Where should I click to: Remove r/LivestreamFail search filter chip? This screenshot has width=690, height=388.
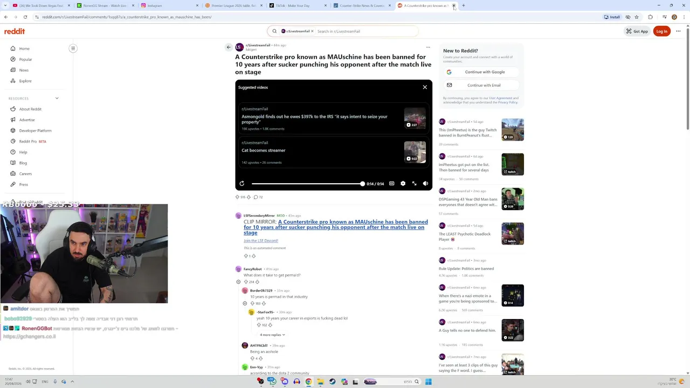[x=312, y=31]
